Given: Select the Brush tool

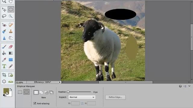Looking at the screenshot, I should pyautogui.click(x=4, y=47).
